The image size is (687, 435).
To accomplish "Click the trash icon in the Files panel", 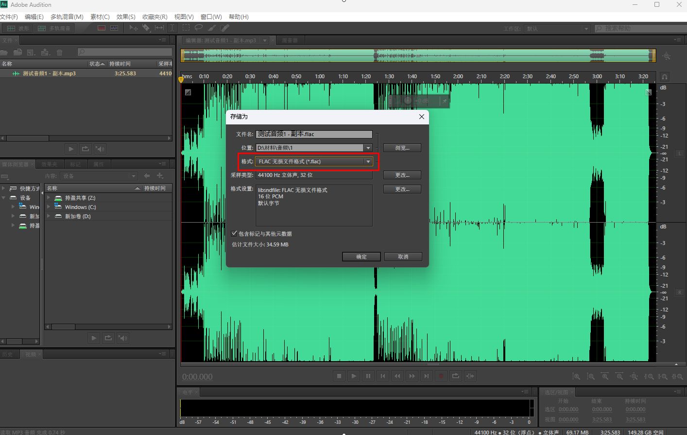I will (x=59, y=52).
